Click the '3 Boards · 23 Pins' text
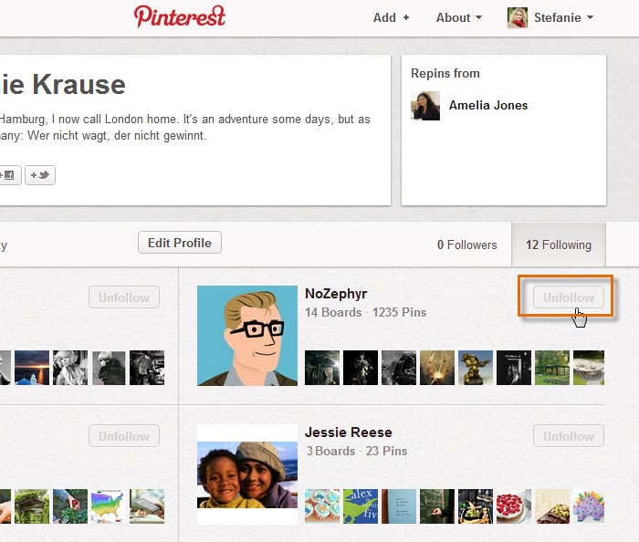Screen dimensions: 639x542 [357, 451]
